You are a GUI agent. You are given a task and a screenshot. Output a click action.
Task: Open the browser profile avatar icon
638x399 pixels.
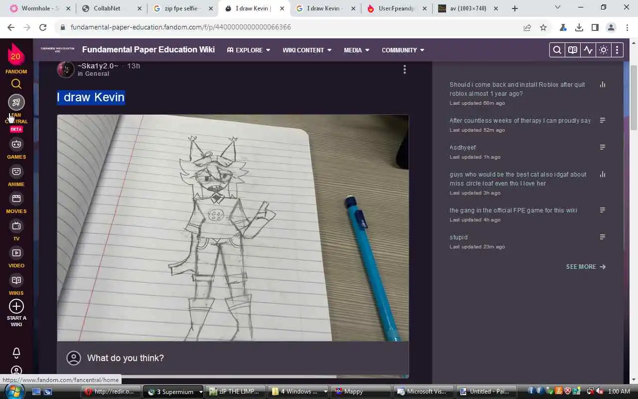coord(611,27)
